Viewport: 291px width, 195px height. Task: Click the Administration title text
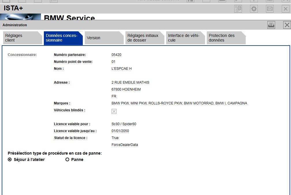pos(15,25)
